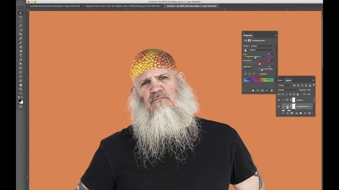Open the Properties panel menu

pyautogui.click(x=275, y=35)
